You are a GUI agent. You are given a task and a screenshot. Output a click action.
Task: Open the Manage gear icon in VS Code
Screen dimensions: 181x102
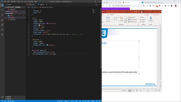click(x=2, y=97)
